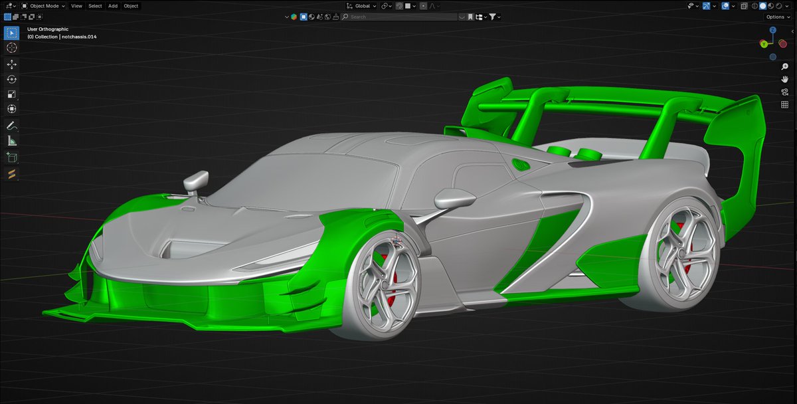Open the Add menu
797x404 pixels.
pyautogui.click(x=113, y=6)
